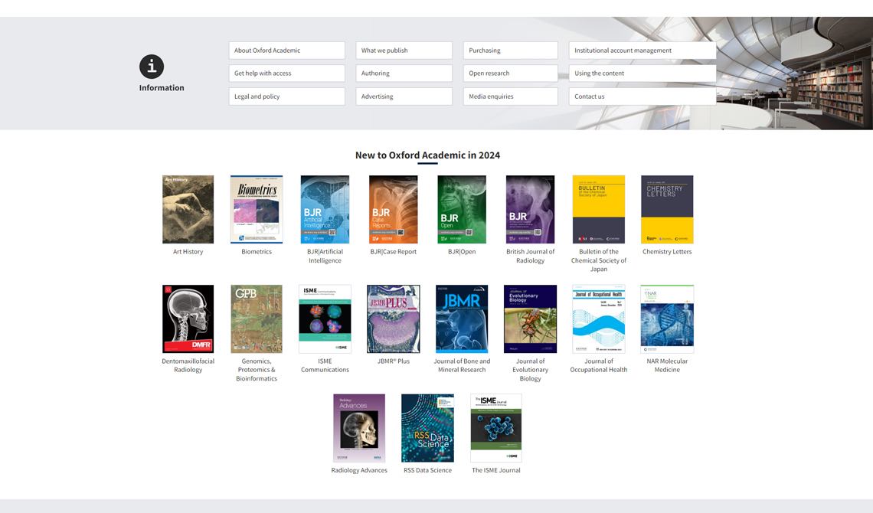Image resolution: width=873 pixels, height=513 pixels.
Task: Open the About Oxford Academic link
Action: pos(286,50)
